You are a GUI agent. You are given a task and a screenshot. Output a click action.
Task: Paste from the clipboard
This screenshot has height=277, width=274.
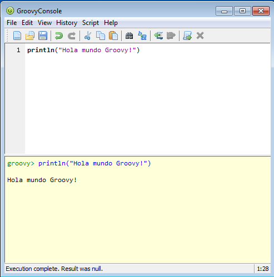(113, 36)
